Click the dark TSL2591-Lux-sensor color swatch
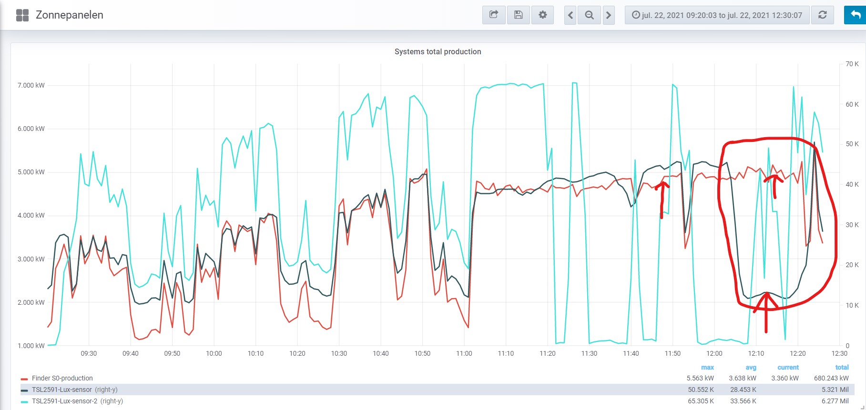The width and height of the screenshot is (866, 410). tap(24, 390)
